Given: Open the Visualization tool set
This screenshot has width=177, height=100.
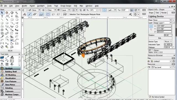Looking at the screenshot, I should click(x=11, y=78).
